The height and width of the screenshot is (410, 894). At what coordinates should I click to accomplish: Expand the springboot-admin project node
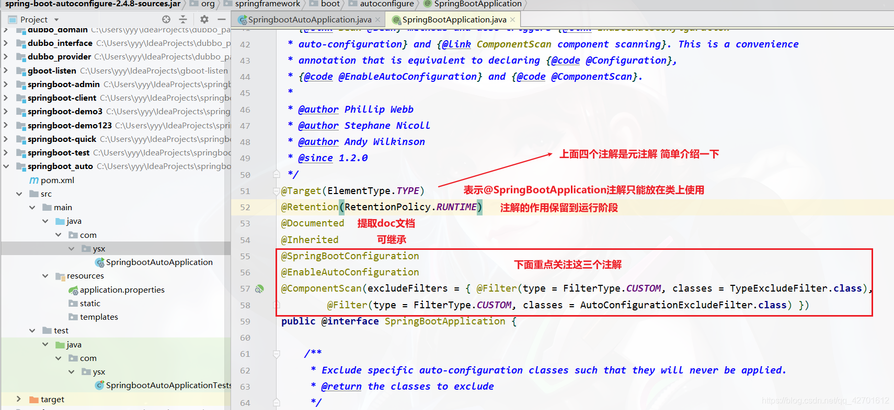click(6, 84)
